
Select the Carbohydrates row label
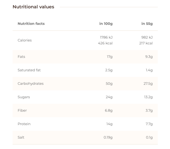[x=30, y=84]
